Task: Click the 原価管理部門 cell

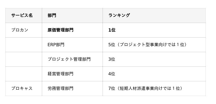Action: click(x=72, y=30)
